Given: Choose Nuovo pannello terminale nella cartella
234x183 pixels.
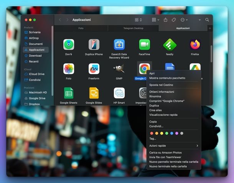Looking at the screenshot, I should tap(174, 162).
